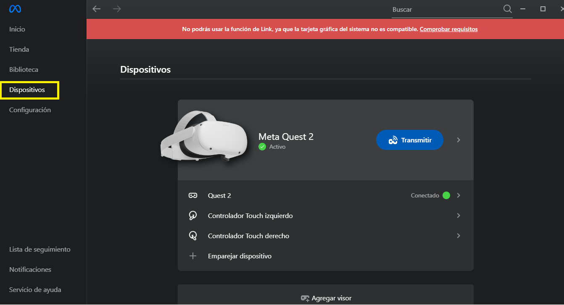The height and width of the screenshot is (305, 564).
Task: Click the Activo status text
Action: (277, 147)
